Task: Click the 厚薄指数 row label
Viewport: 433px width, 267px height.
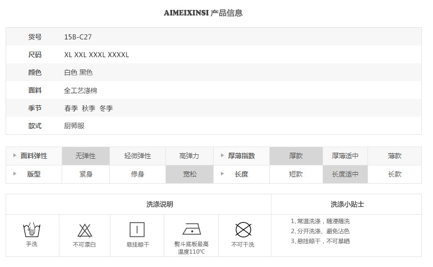Action: coord(241,156)
